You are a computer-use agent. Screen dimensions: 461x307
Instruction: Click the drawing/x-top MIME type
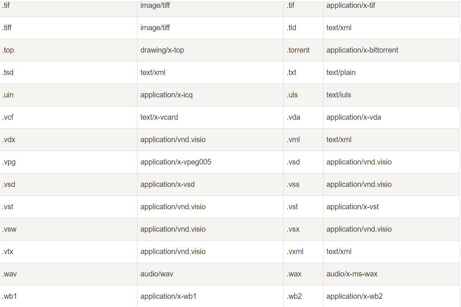pyautogui.click(x=210, y=50)
